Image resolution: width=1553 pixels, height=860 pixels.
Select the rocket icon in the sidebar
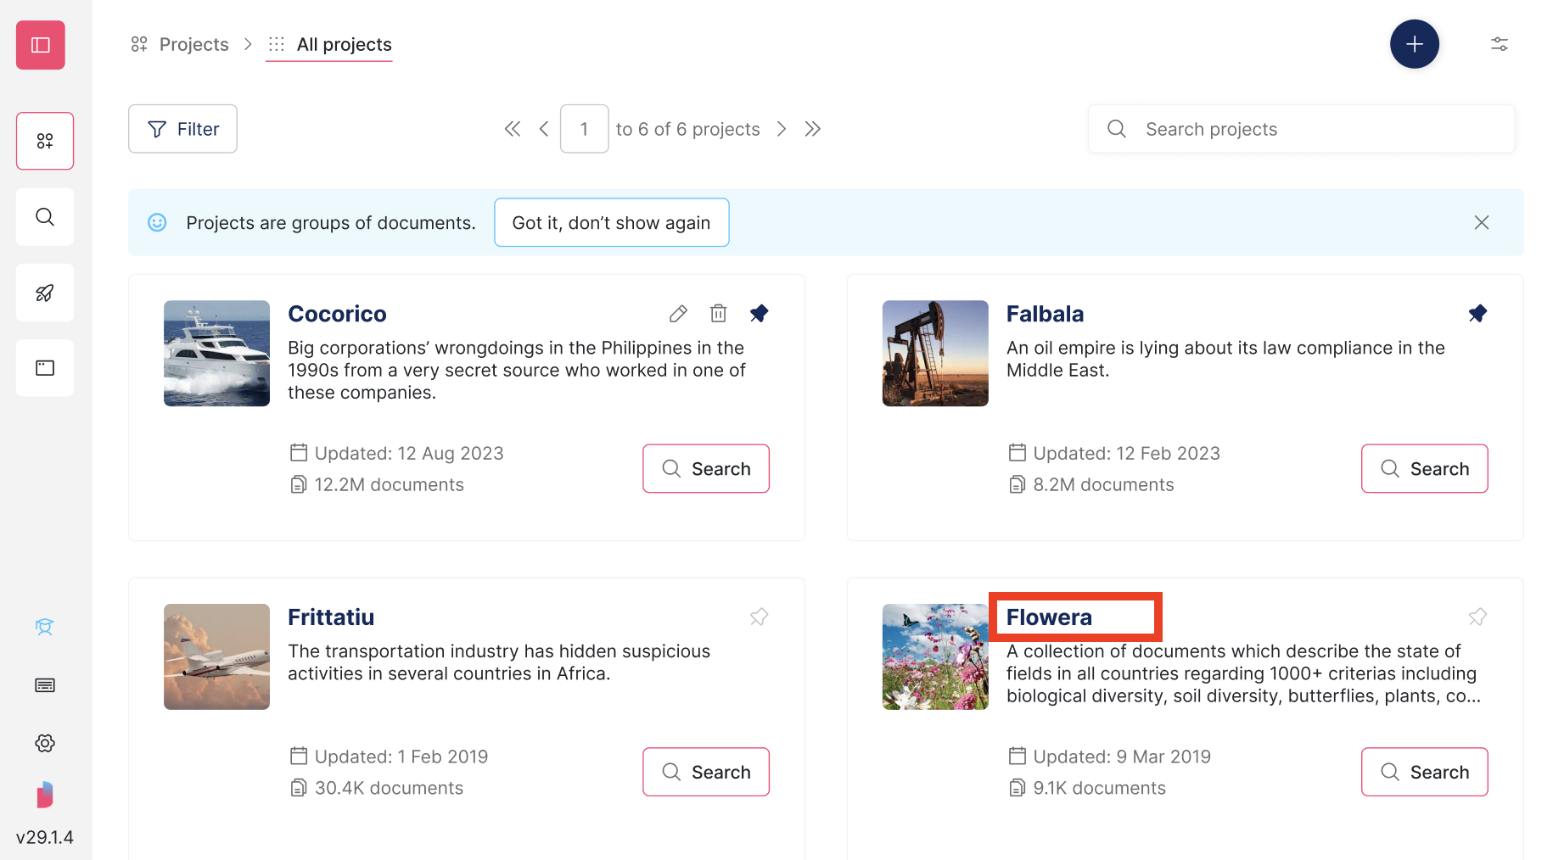click(44, 292)
